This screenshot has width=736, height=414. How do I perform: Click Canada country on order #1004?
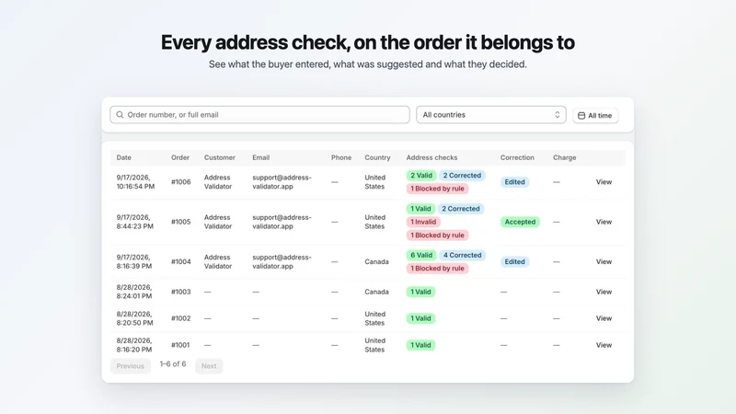[x=376, y=261]
